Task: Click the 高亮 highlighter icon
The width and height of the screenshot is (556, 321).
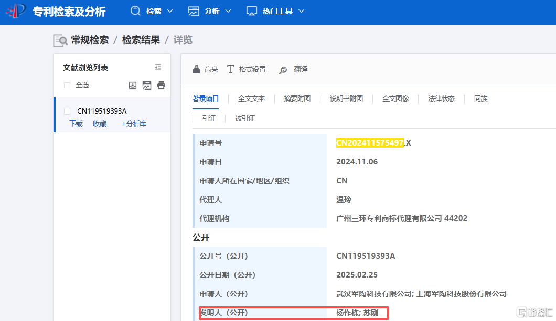Action: click(x=197, y=69)
